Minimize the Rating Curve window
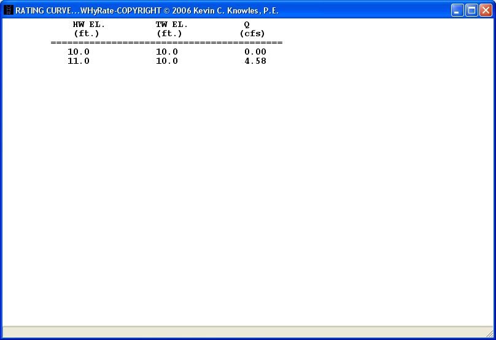 [457, 10]
